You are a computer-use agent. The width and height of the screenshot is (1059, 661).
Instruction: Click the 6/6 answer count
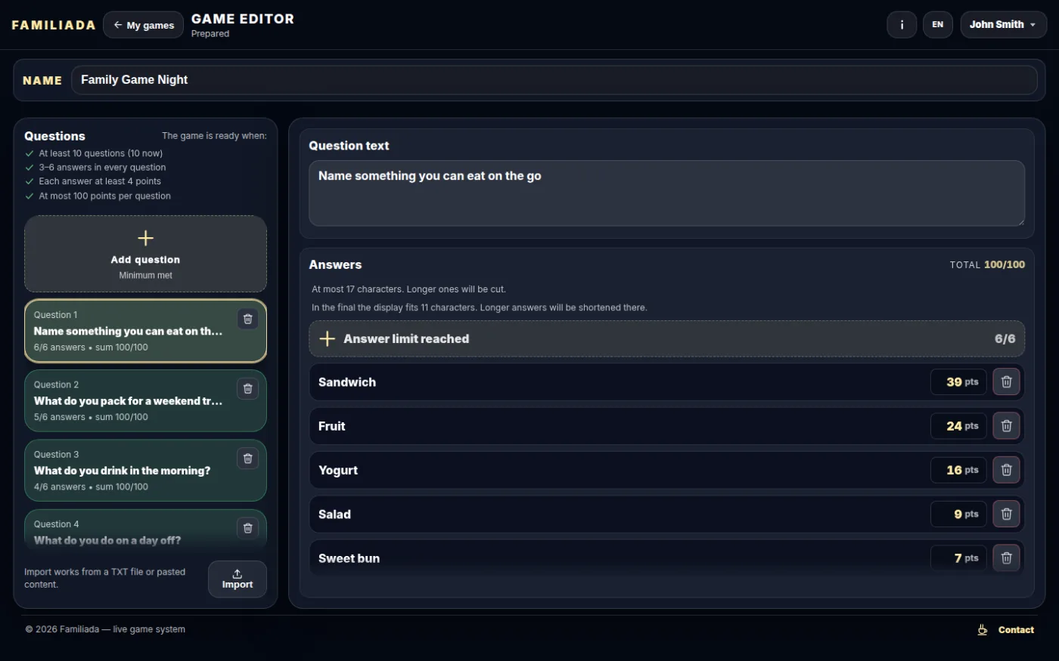pyautogui.click(x=1005, y=339)
